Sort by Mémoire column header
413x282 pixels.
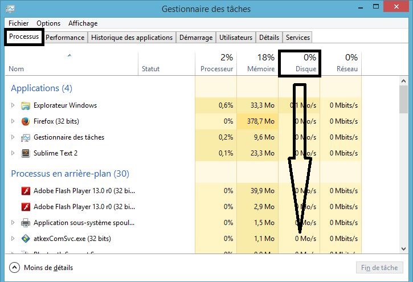[257, 63]
